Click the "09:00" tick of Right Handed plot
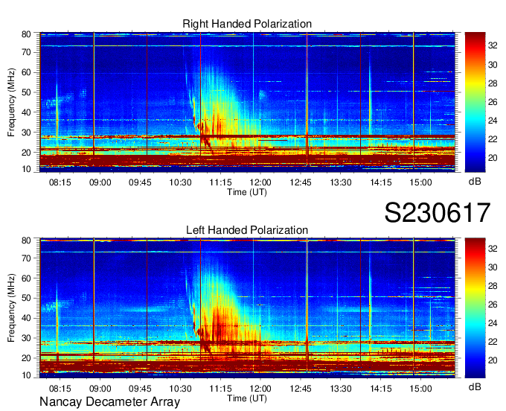 click(100, 182)
